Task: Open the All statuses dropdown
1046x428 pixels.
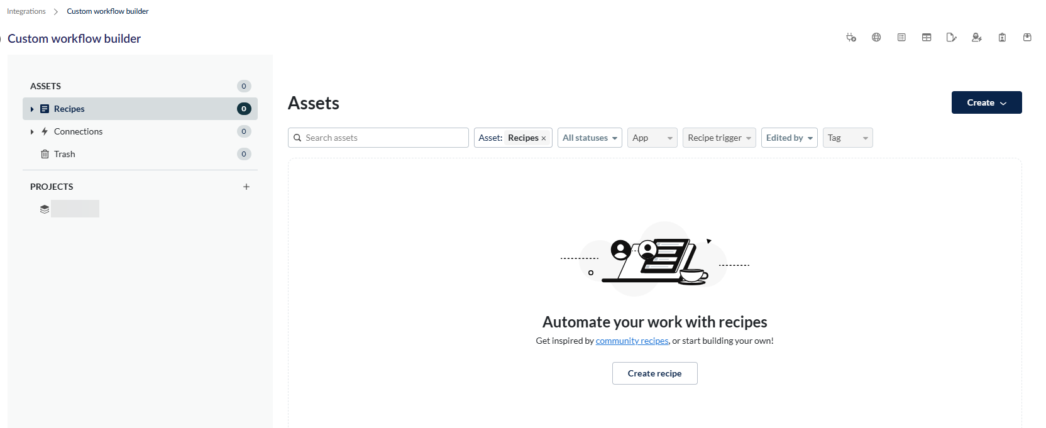Action: coord(590,138)
